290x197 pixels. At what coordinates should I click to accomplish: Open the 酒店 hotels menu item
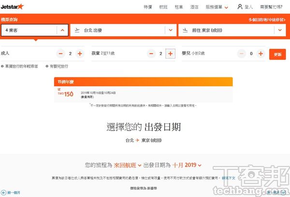click(x=194, y=7)
